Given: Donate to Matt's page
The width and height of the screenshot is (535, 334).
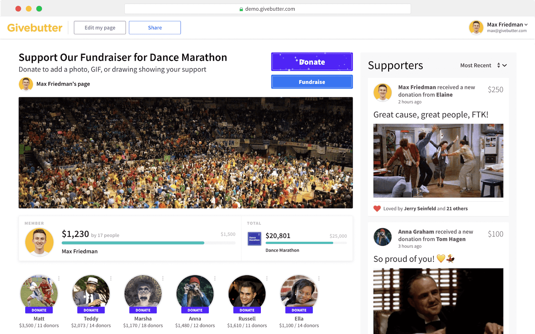Looking at the screenshot, I should (x=39, y=310).
